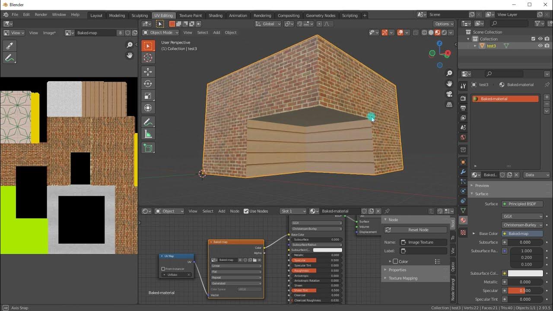The height and width of the screenshot is (311, 553).
Task: Choose the Move tool in viewport toolbar
Action: (148, 72)
